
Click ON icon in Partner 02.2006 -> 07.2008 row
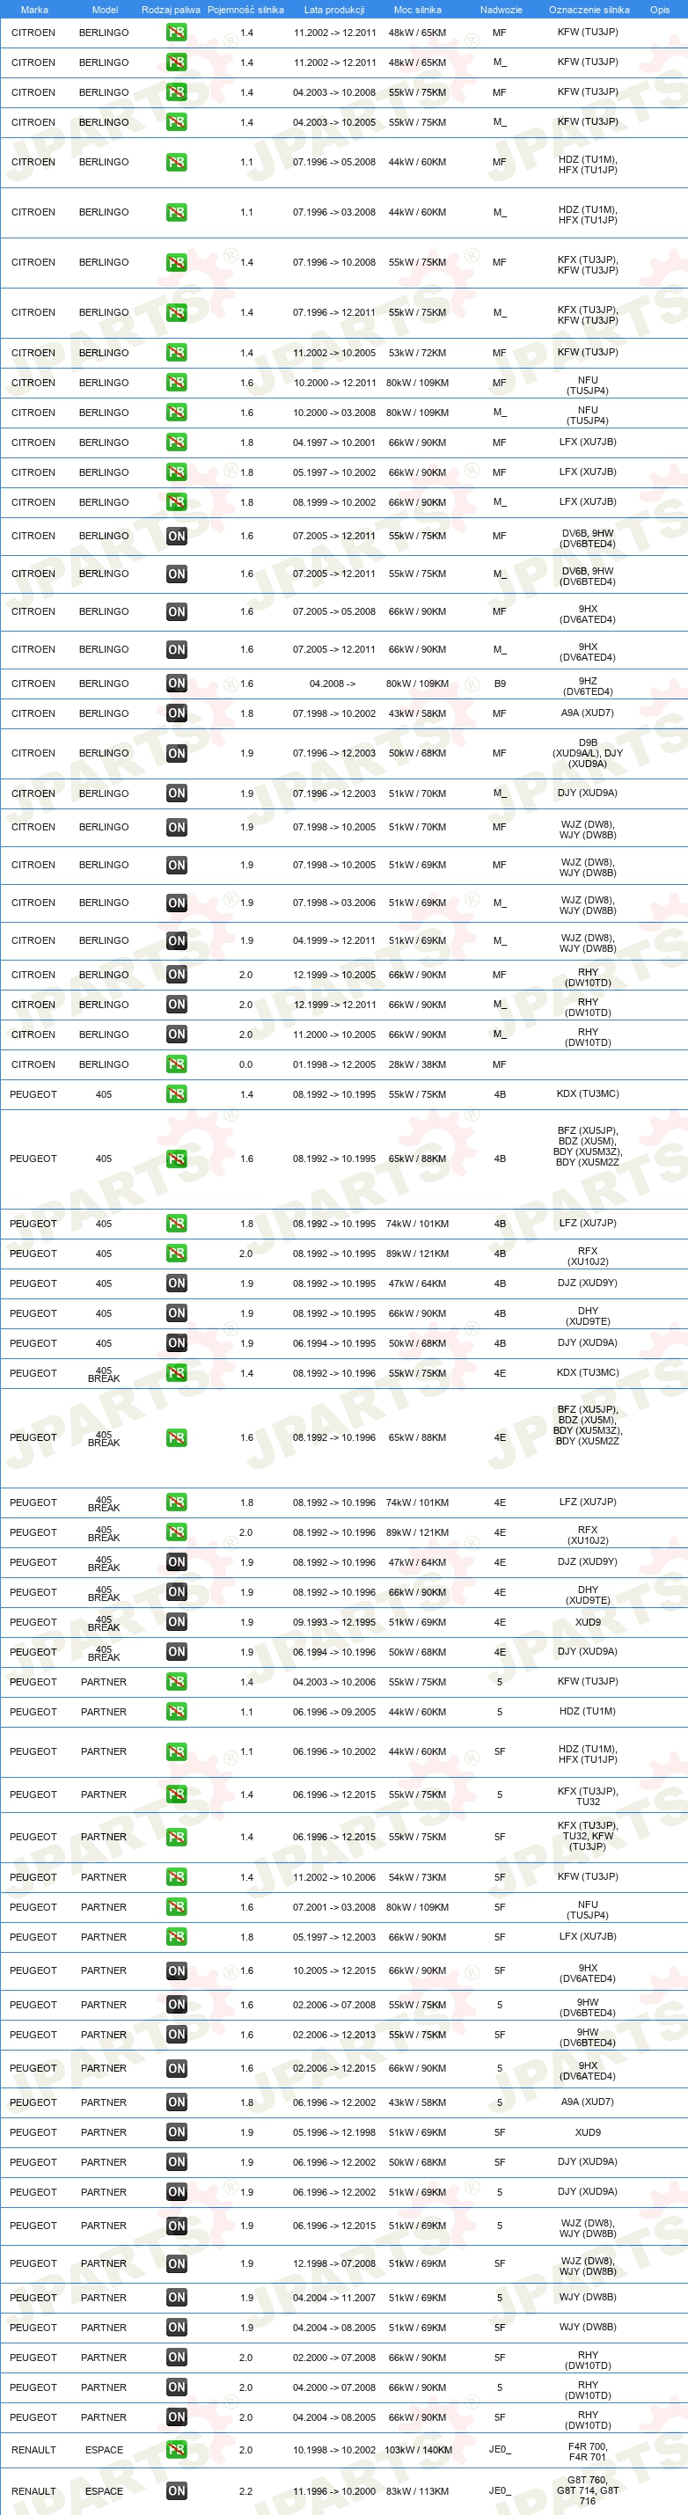177,2006
